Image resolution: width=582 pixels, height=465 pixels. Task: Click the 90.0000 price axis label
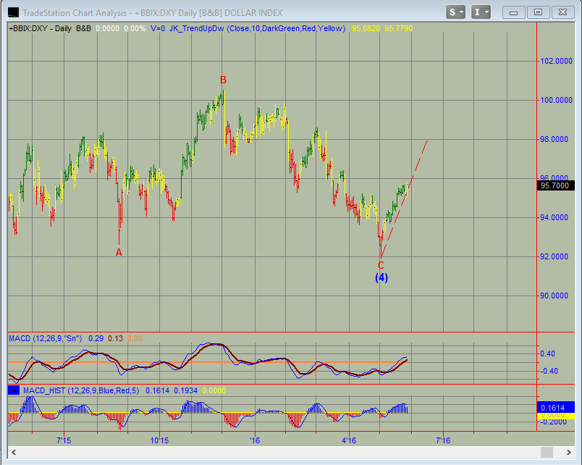pos(554,296)
